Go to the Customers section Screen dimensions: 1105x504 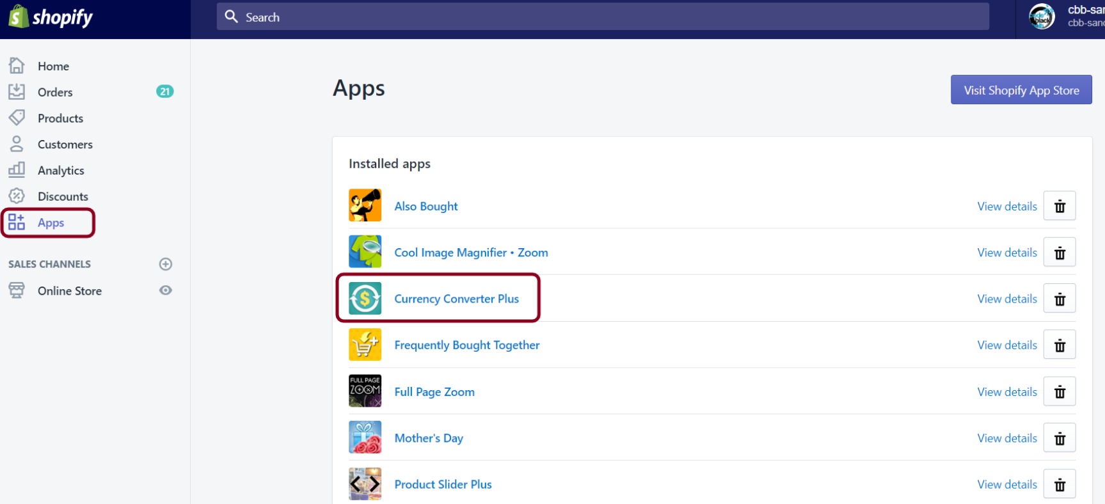pyautogui.click(x=65, y=145)
